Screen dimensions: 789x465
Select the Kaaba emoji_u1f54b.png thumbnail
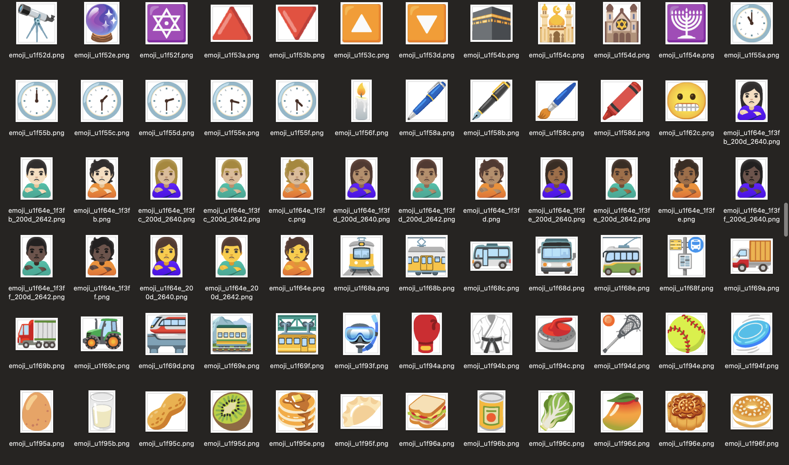click(491, 23)
